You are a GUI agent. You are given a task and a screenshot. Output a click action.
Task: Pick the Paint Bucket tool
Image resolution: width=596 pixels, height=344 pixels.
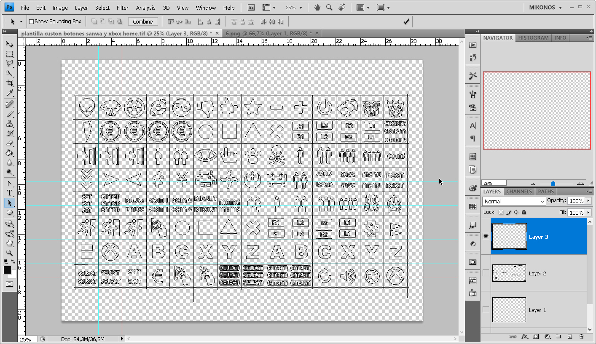[x=9, y=153]
